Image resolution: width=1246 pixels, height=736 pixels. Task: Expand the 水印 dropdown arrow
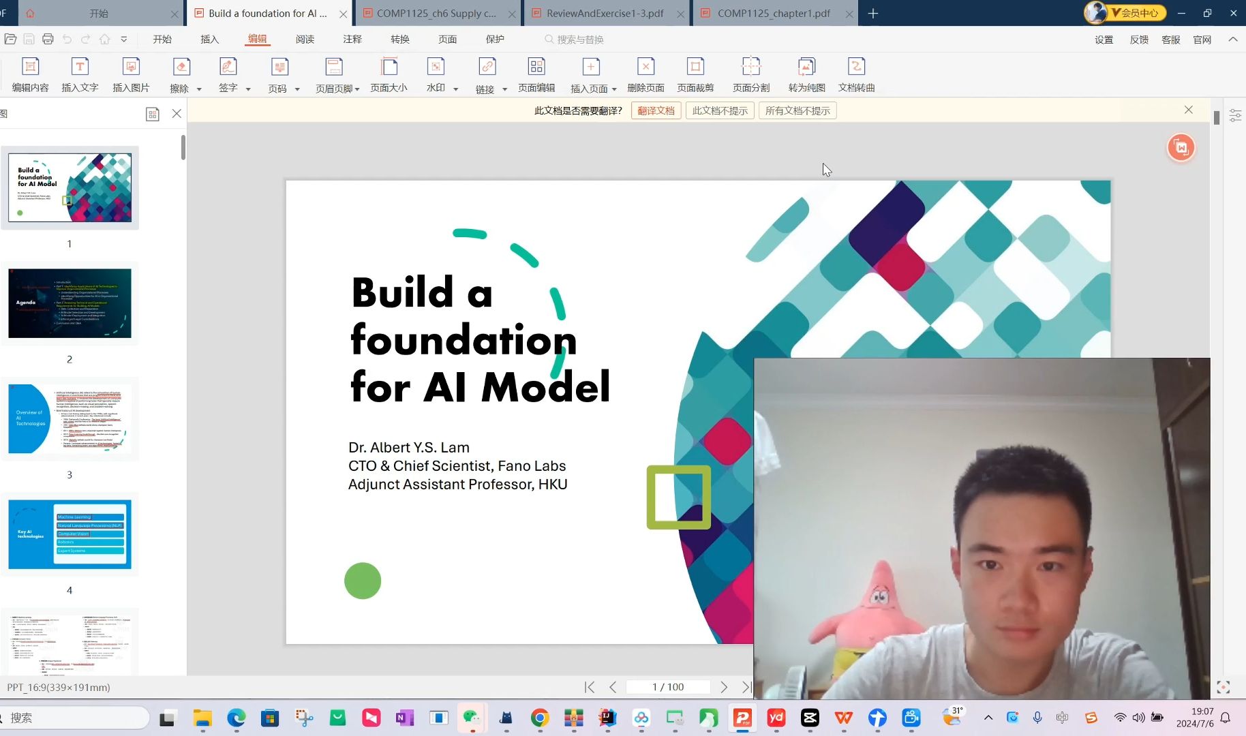pos(456,89)
